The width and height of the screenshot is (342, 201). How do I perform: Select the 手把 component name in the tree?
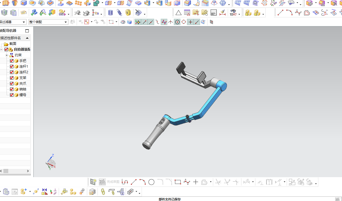[23, 61]
